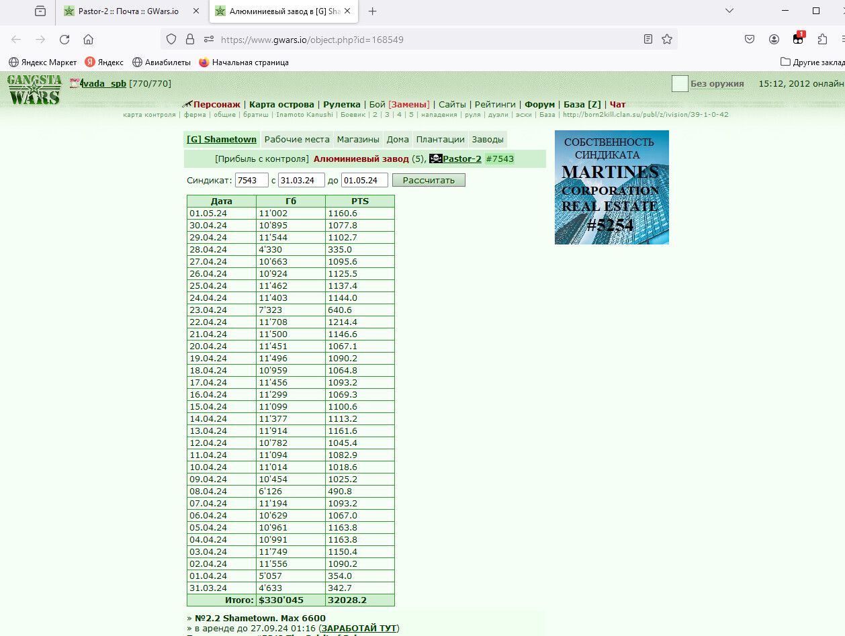845x636 pixels.
Task: Click the Прибыль с контроля link
Action: click(262, 158)
